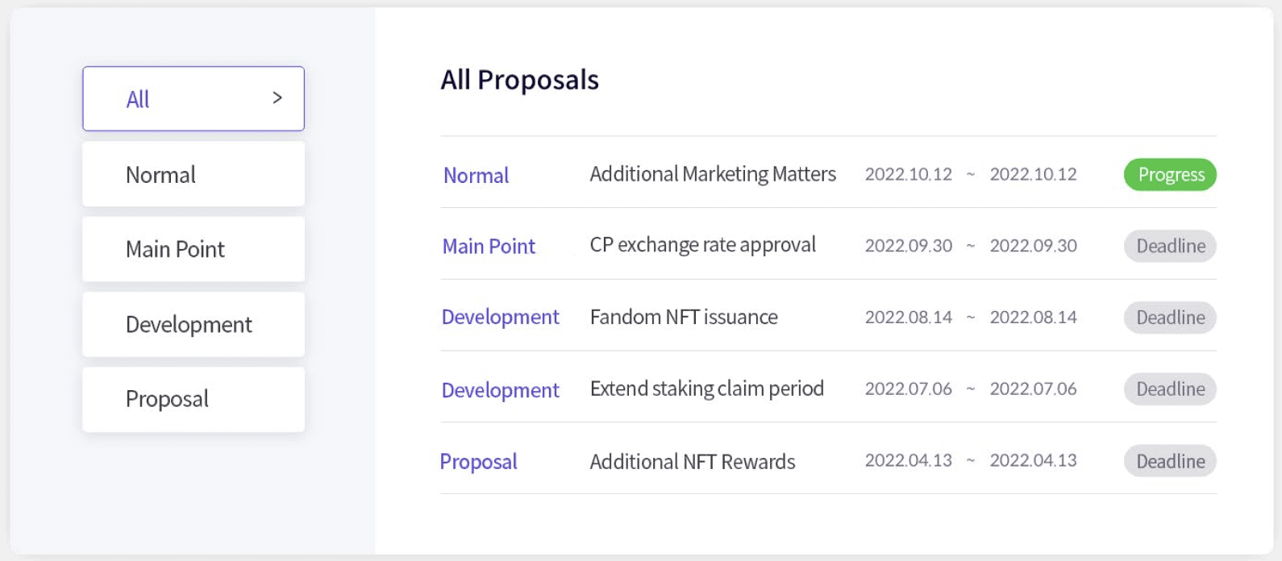Open the Additional NFT Rewards proposal
This screenshot has height=561, width=1282.
pos(692,462)
